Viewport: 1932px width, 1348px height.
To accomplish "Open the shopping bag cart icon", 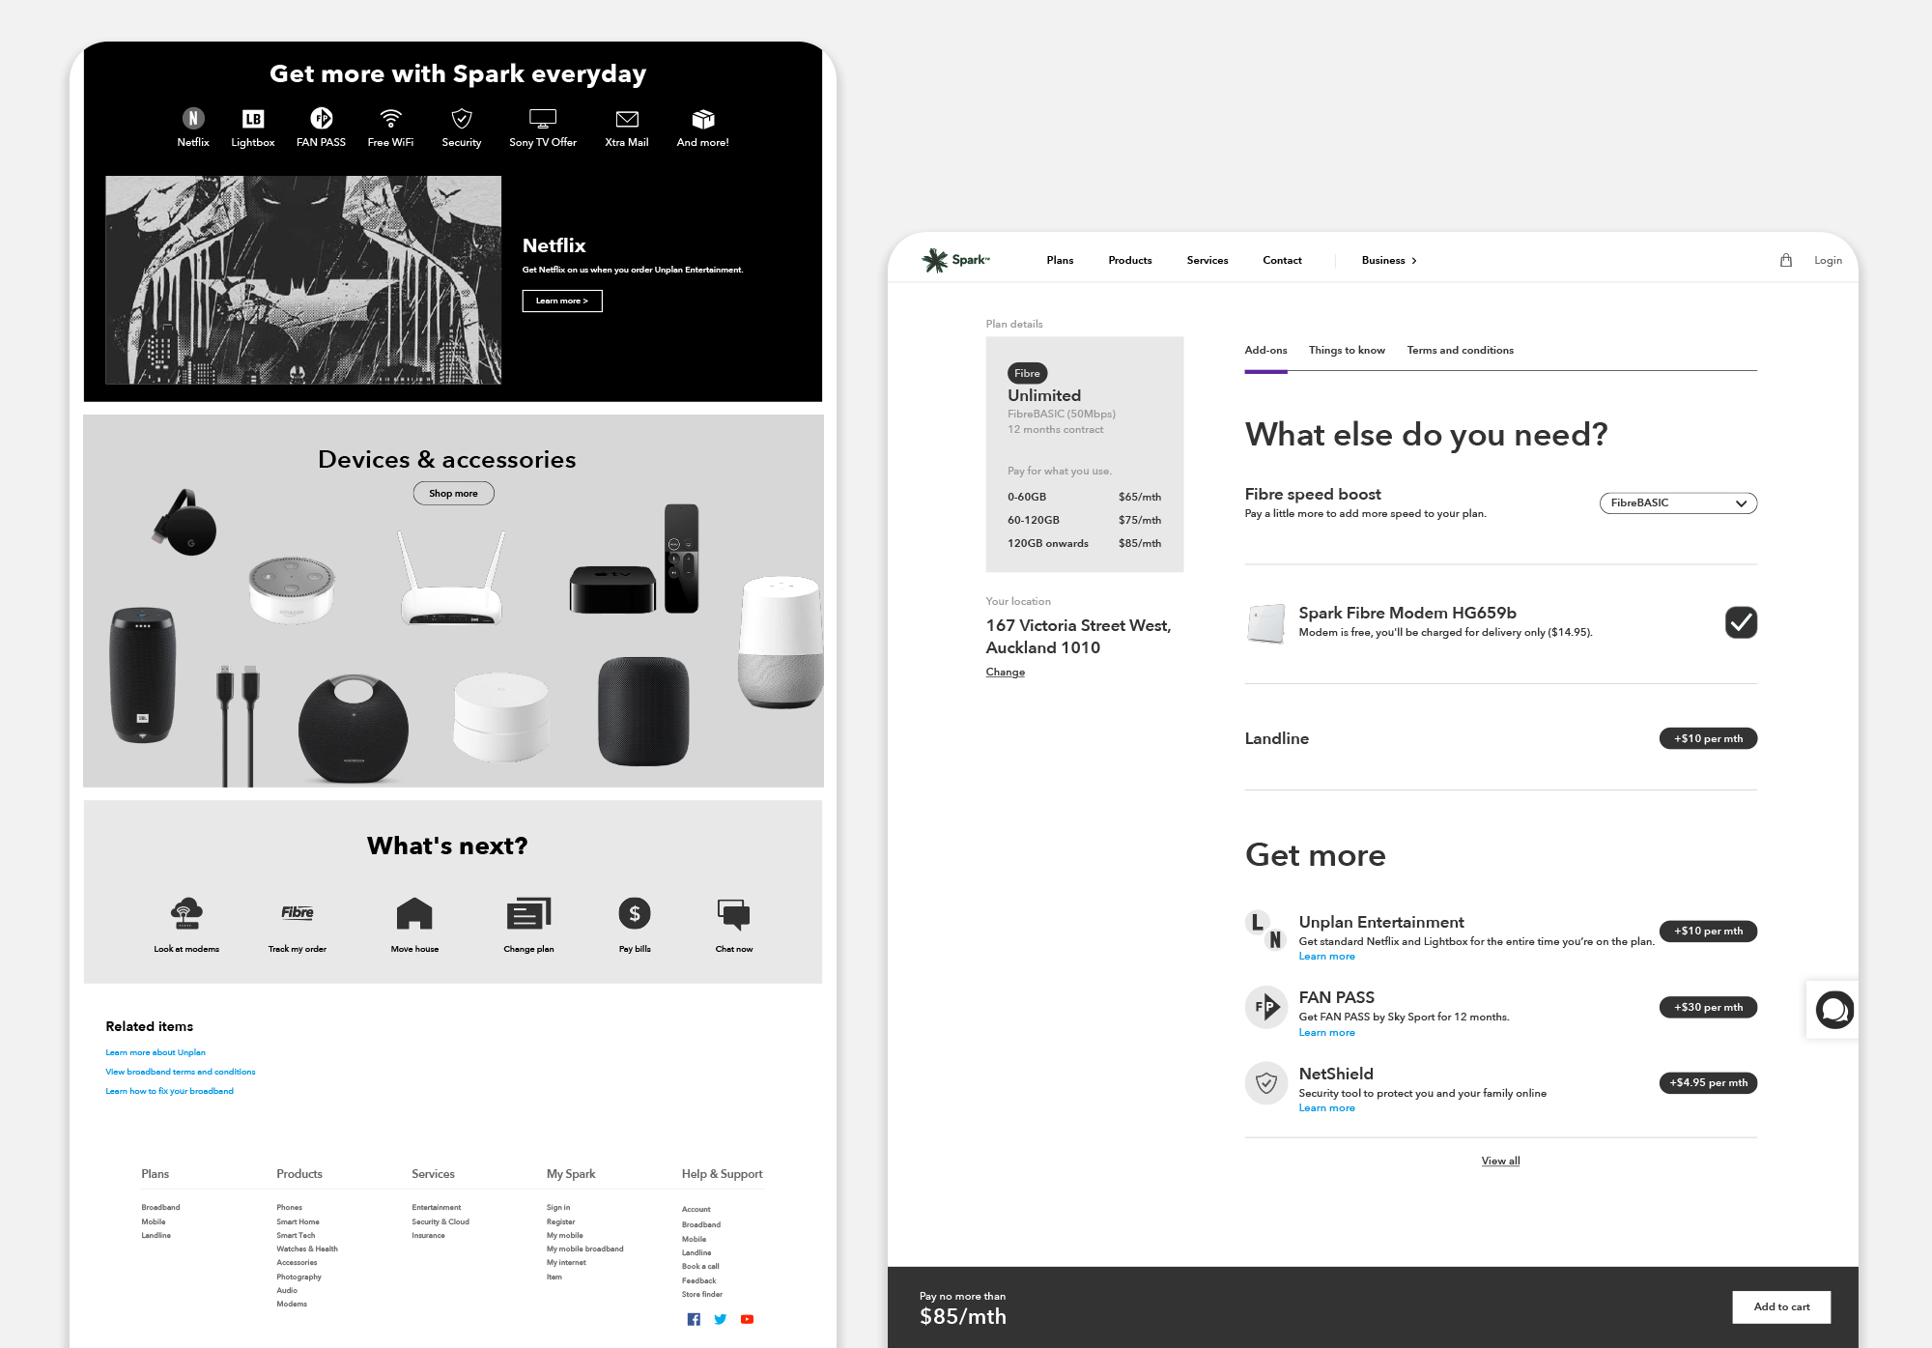I will (x=1786, y=260).
